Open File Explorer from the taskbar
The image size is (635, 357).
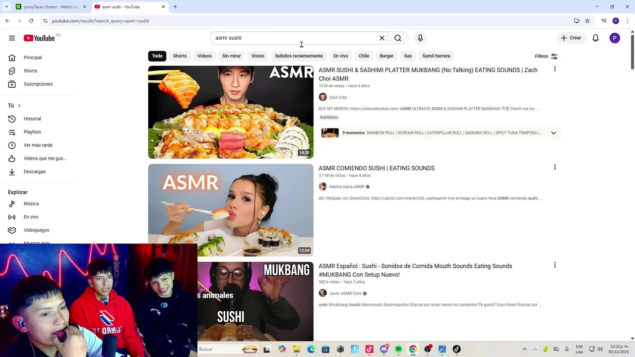click(296, 350)
